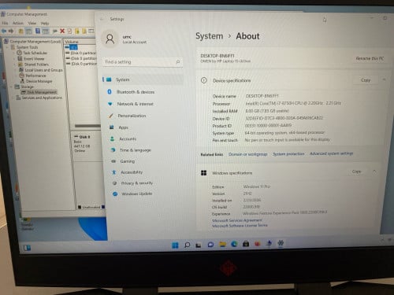
Task: Open Personalization settings
Action: (128, 116)
